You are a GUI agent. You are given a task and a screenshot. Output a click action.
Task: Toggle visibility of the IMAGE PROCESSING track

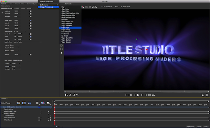(x=39, y=118)
